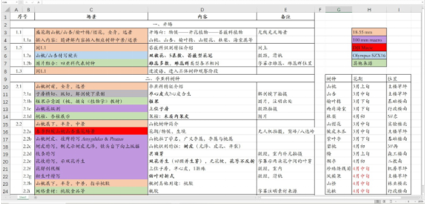Viewport: 427px width, 205px height.
Task: Switch to the Sheet1 tab
Action: (24, 197)
